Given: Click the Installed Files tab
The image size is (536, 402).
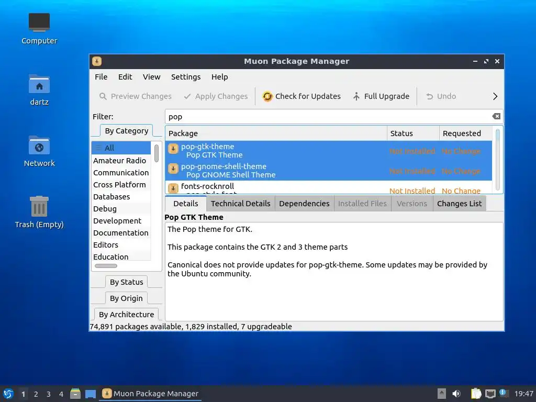Looking at the screenshot, I should pyautogui.click(x=362, y=204).
